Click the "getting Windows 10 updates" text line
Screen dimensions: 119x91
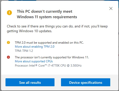29,31
